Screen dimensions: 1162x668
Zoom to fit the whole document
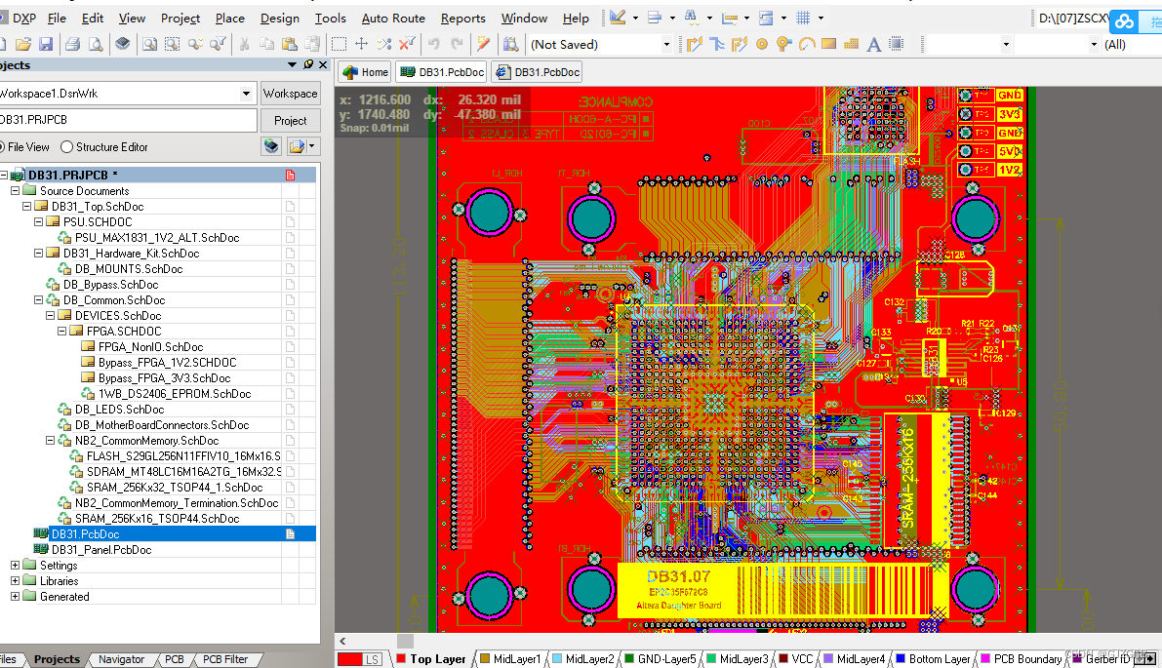(149, 45)
